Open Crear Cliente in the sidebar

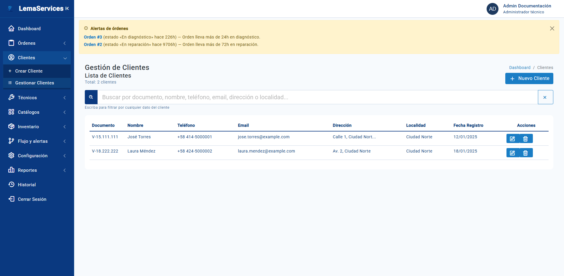tap(29, 71)
